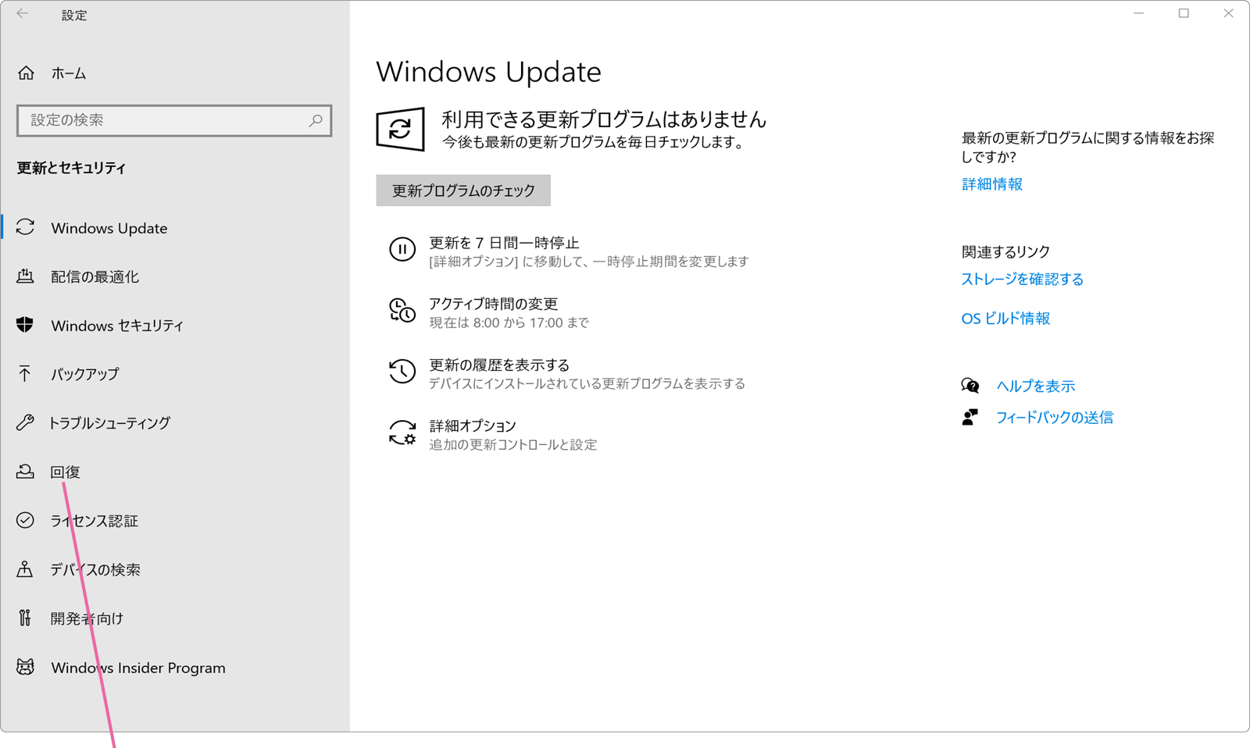Click the feedback person icon
1250x748 pixels.
pyautogui.click(x=970, y=417)
